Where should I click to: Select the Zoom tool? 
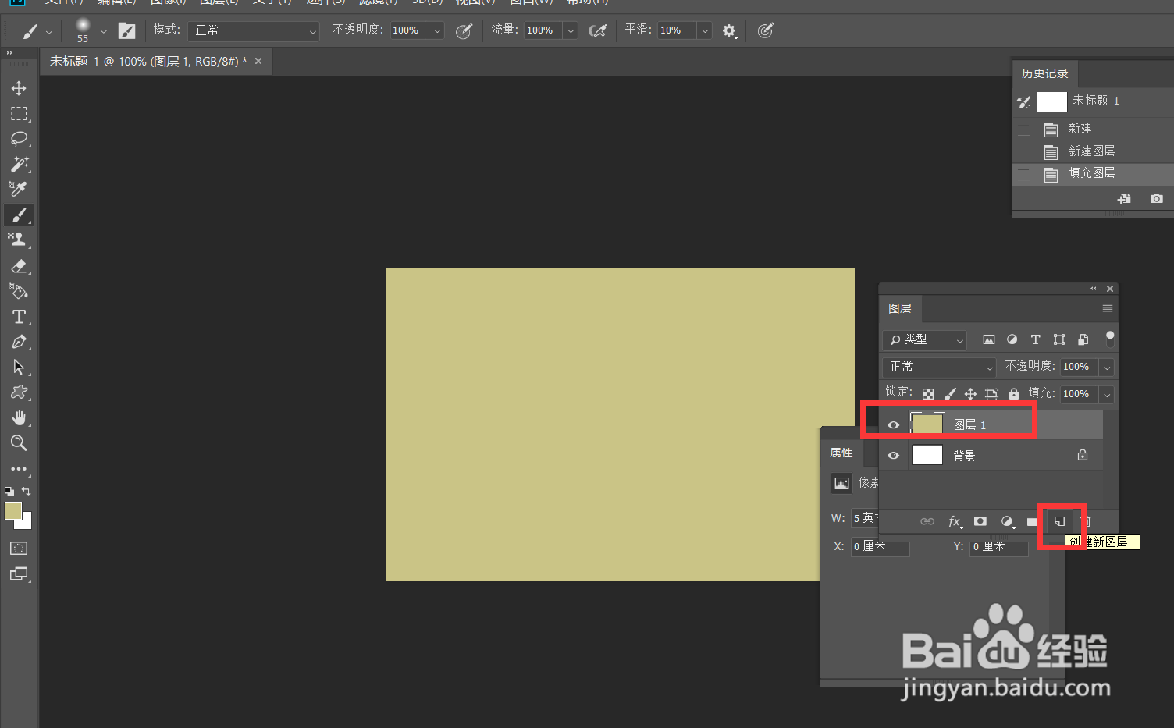[x=19, y=443]
